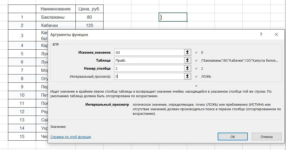Focus the Таблица input containing Прайс
The height and width of the screenshot is (150, 286).
(x=149, y=60)
